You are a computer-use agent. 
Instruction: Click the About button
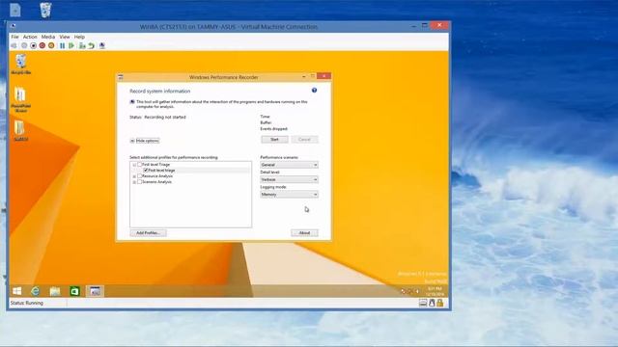point(305,233)
